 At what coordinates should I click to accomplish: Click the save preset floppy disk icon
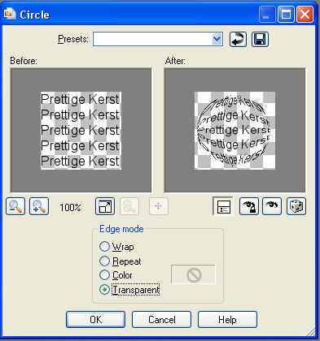[x=260, y=40]
